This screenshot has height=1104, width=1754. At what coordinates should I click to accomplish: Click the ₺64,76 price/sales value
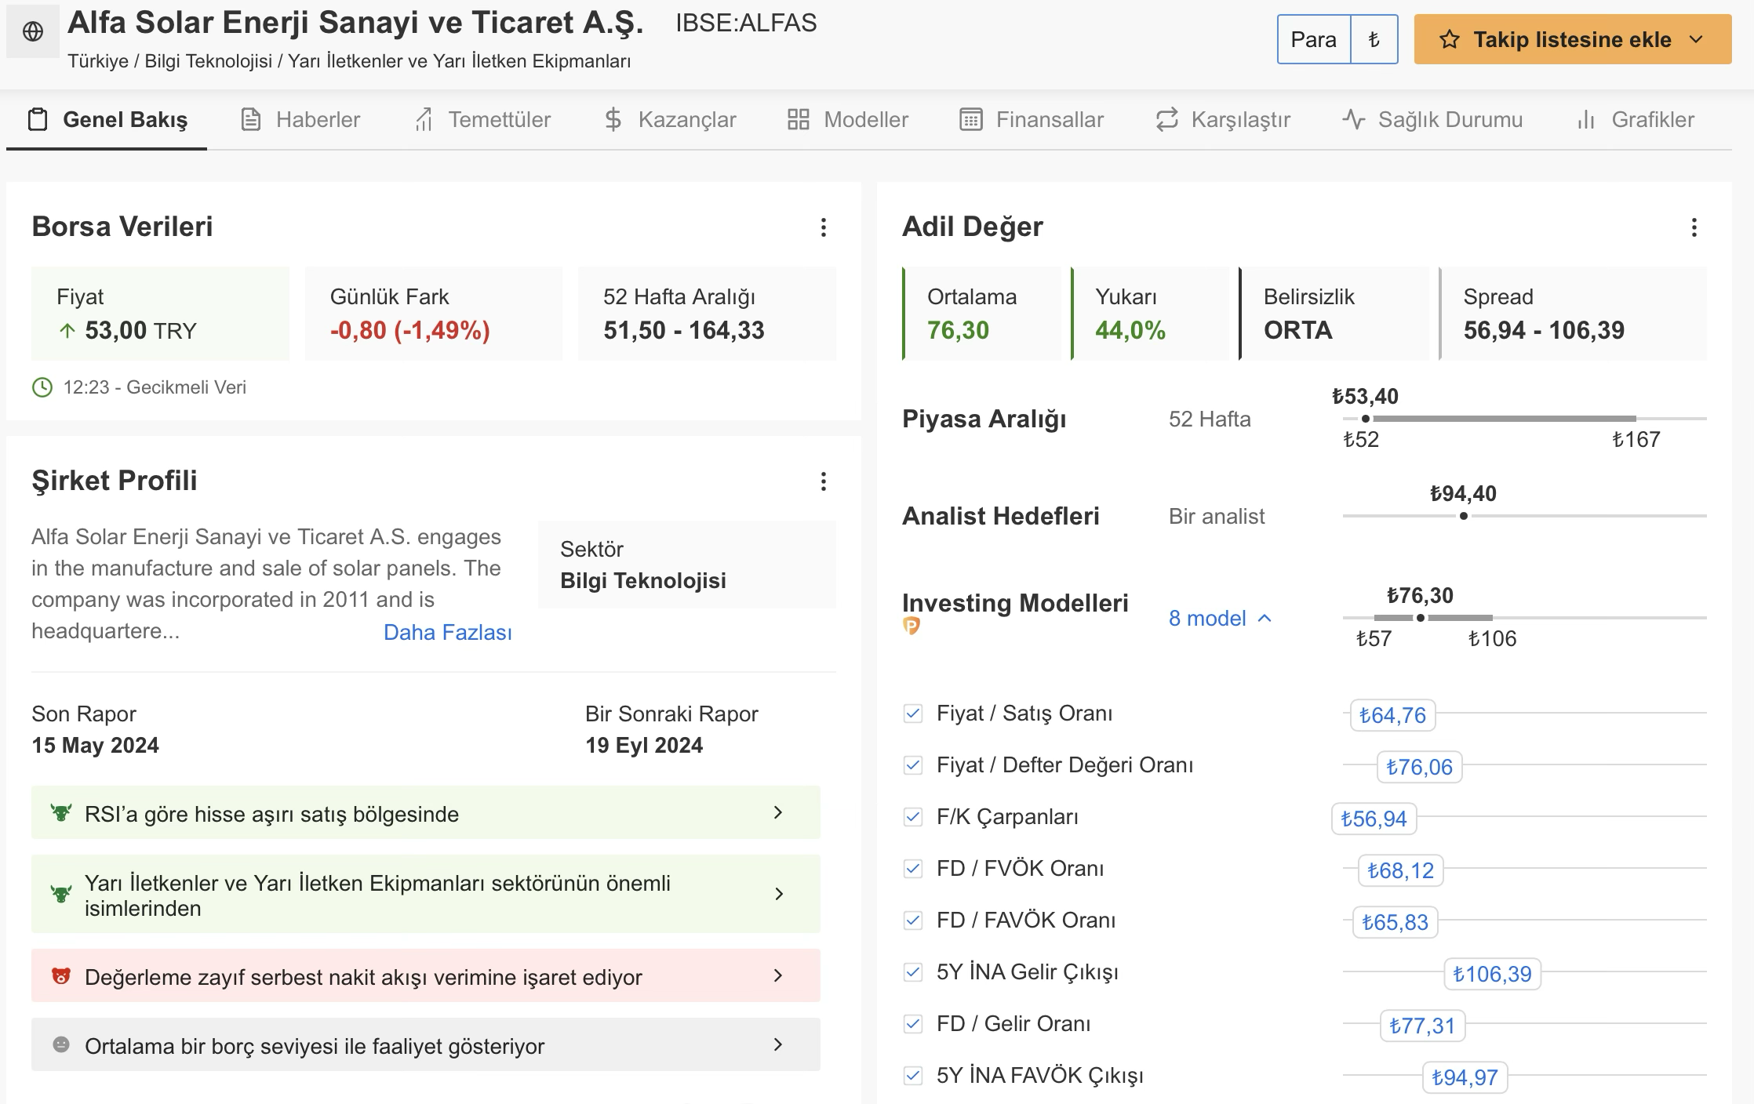(x=1392, y=715)
